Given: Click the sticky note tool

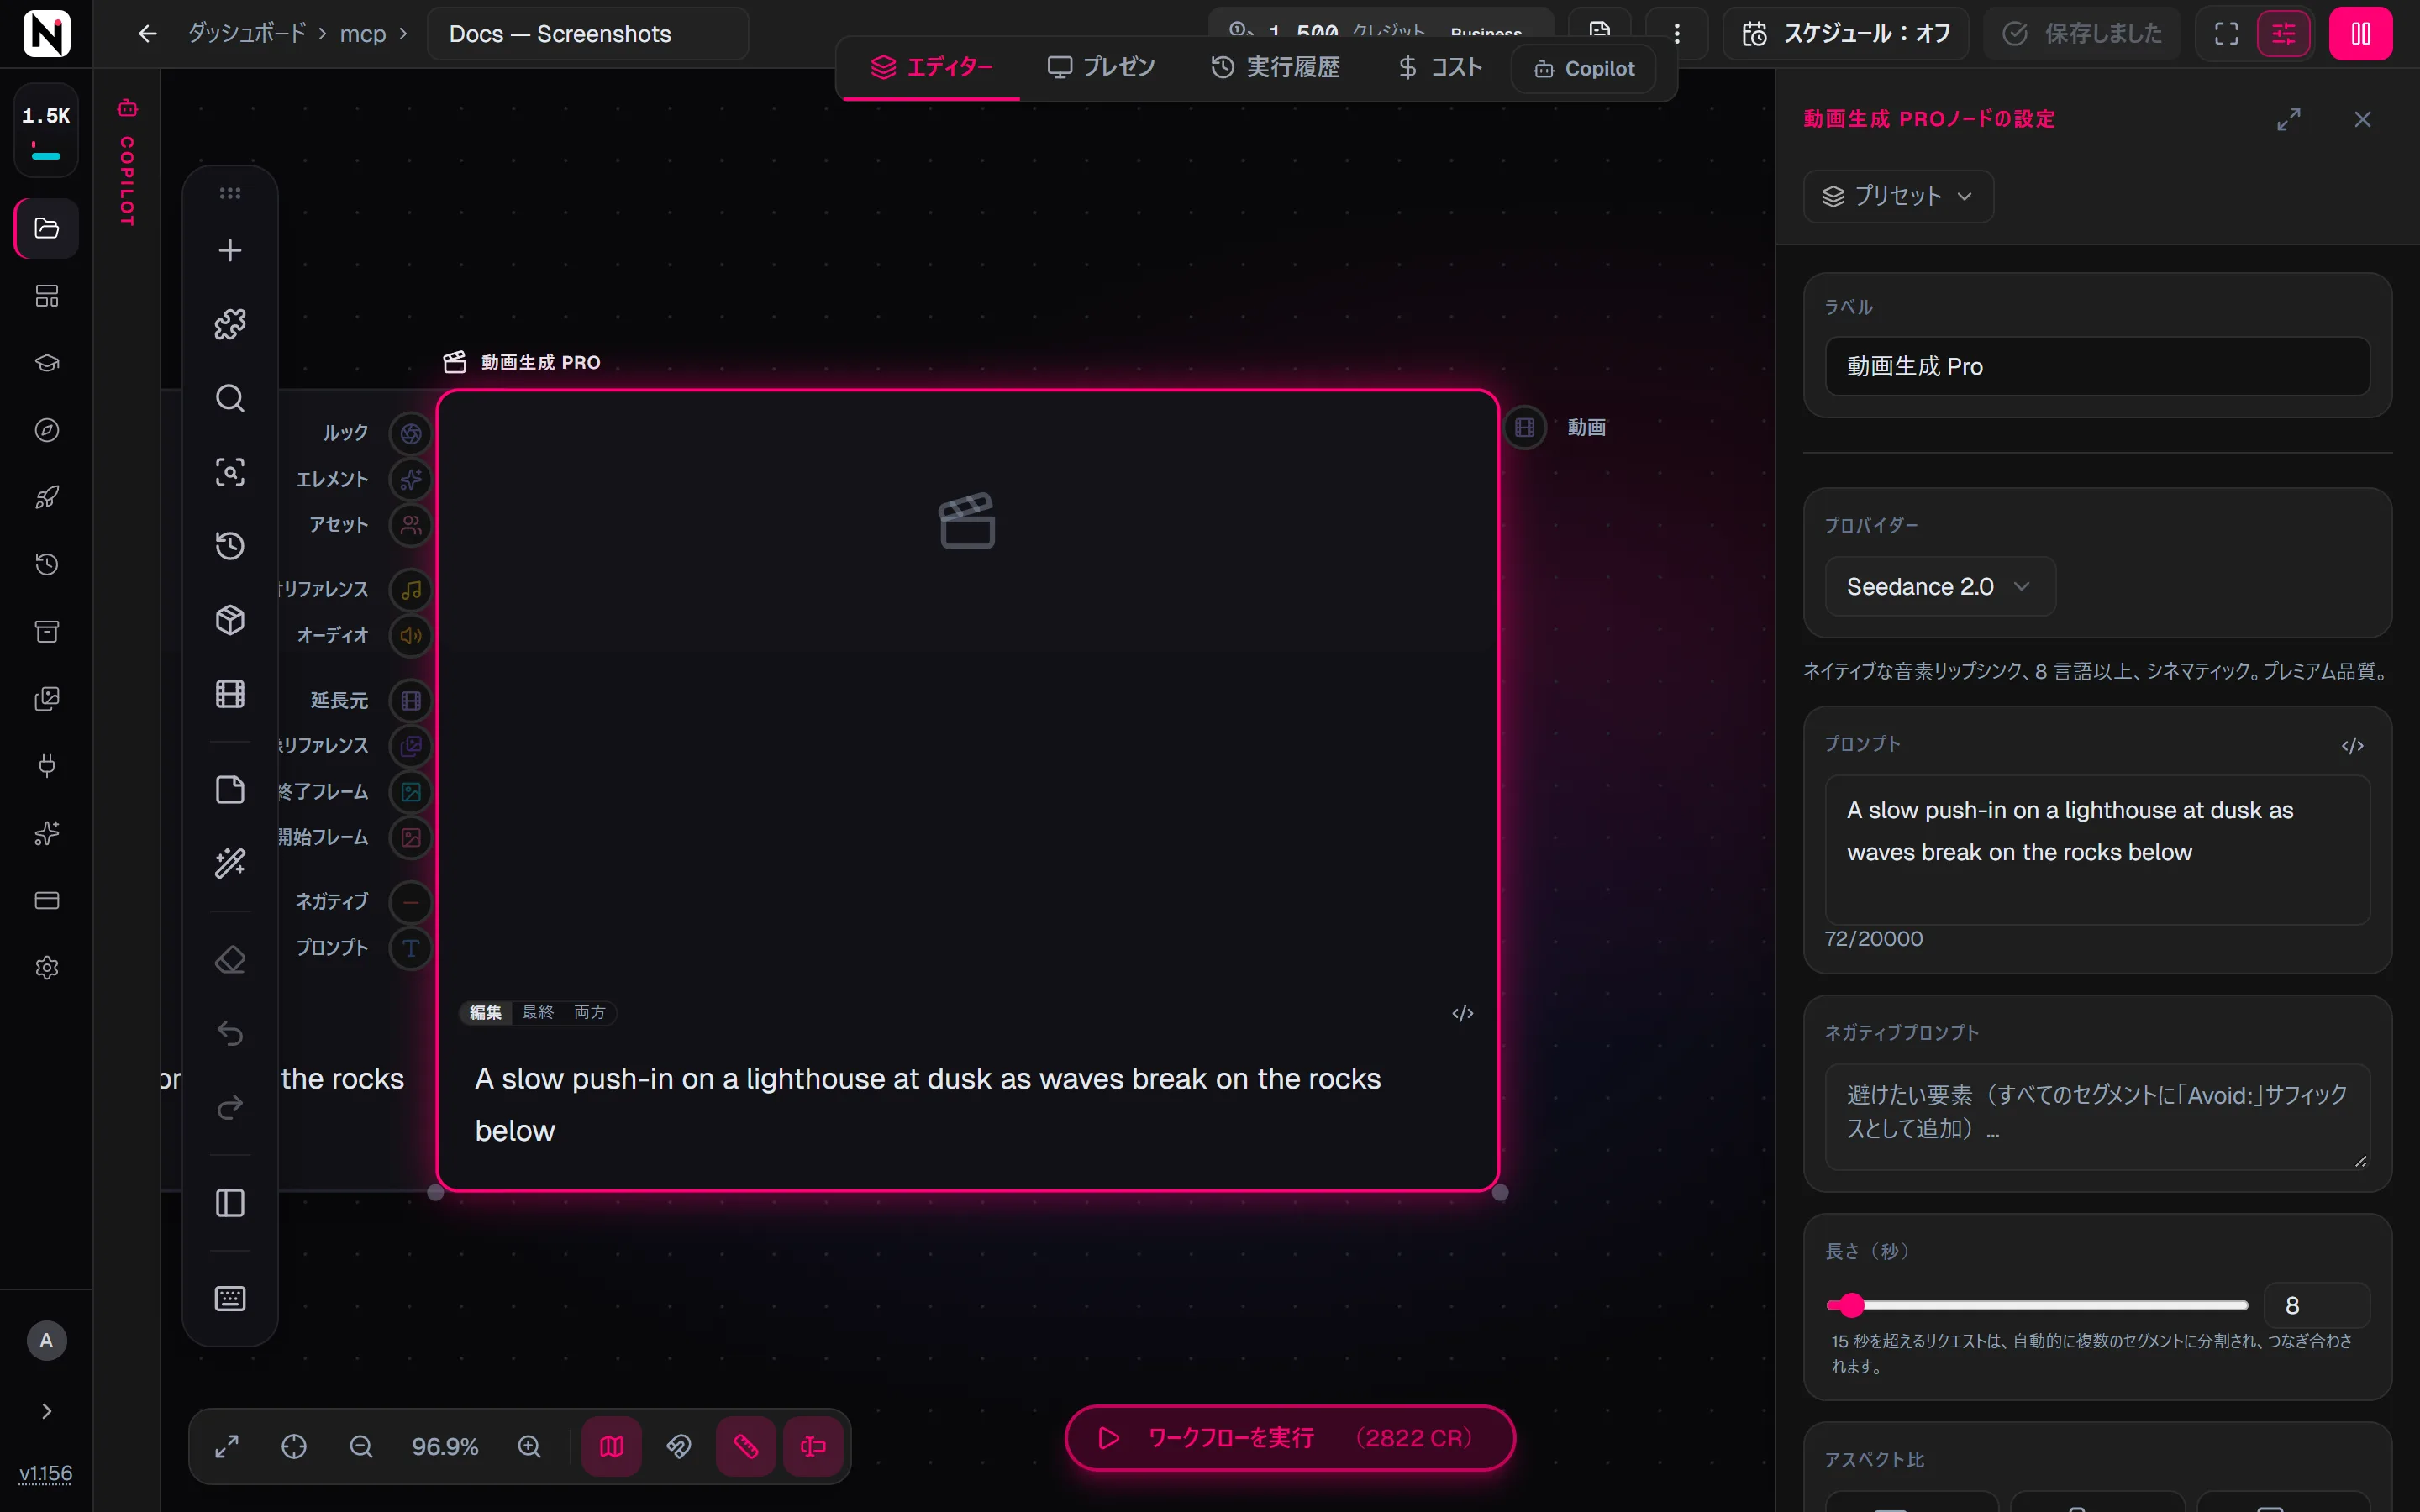Looking at the screenshot, I should click(230, 789).
